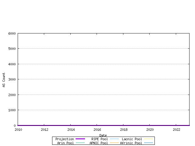The width and height of the screenshot is (195, 146).
Task: Click the 2016 x-axis tick label
Action: (97, 130)
